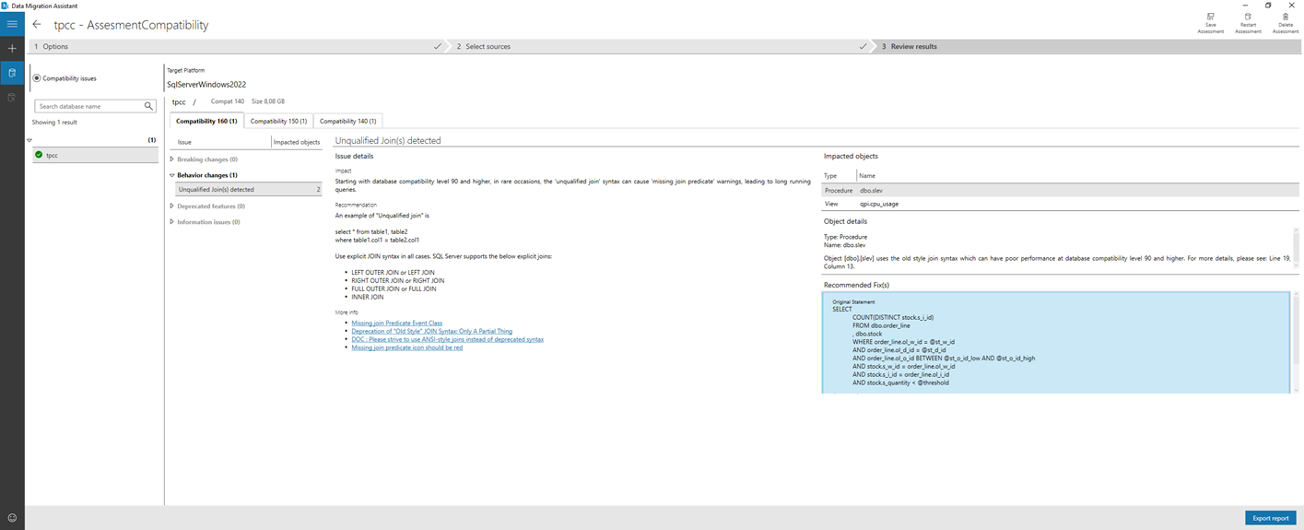This screenshot has height=530, width=1304.
Task: Click green check icon beside tpcc
Action: pyautogui.click(x=39, y=155)
